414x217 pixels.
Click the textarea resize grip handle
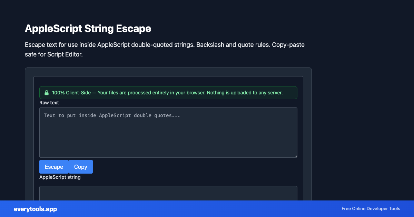(295, 156)
